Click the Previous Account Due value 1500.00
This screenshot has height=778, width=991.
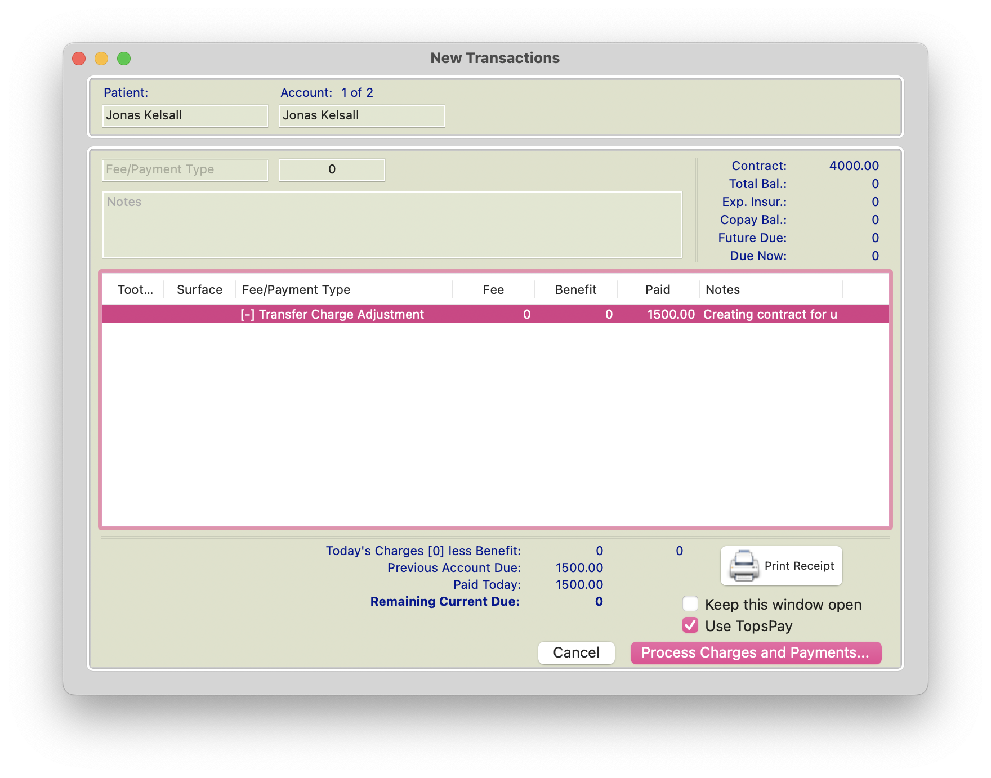point(579,567)
